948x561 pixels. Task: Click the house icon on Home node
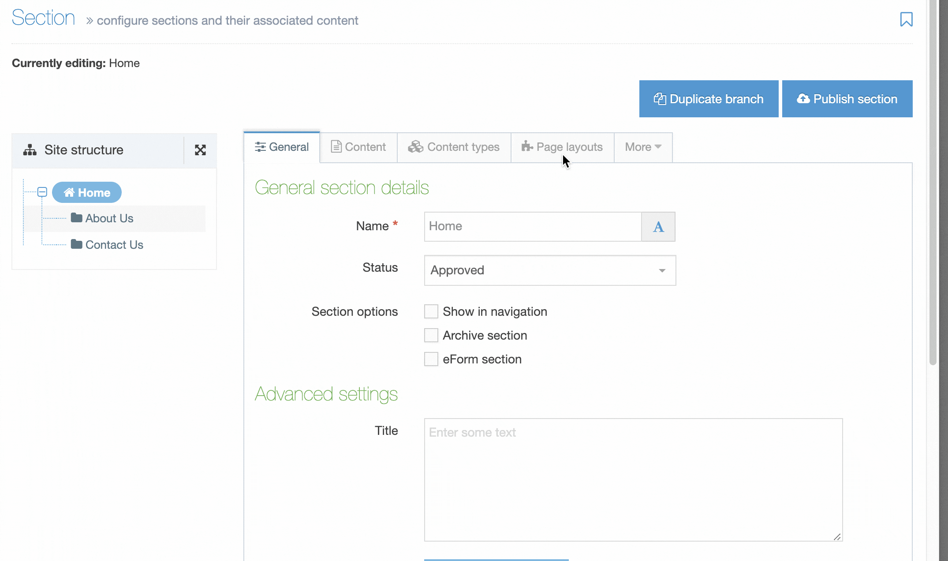(x=69, y=192)
